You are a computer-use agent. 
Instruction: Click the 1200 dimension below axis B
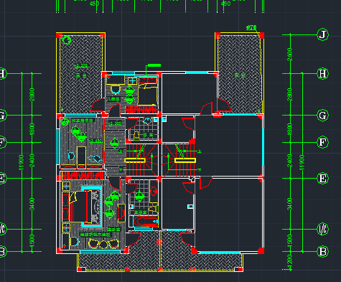(290, 260)
